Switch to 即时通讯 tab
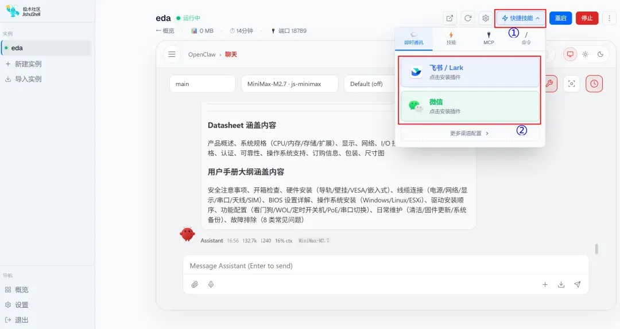The width and height of the screenshot is (620, 329). [x=413, y=38]
